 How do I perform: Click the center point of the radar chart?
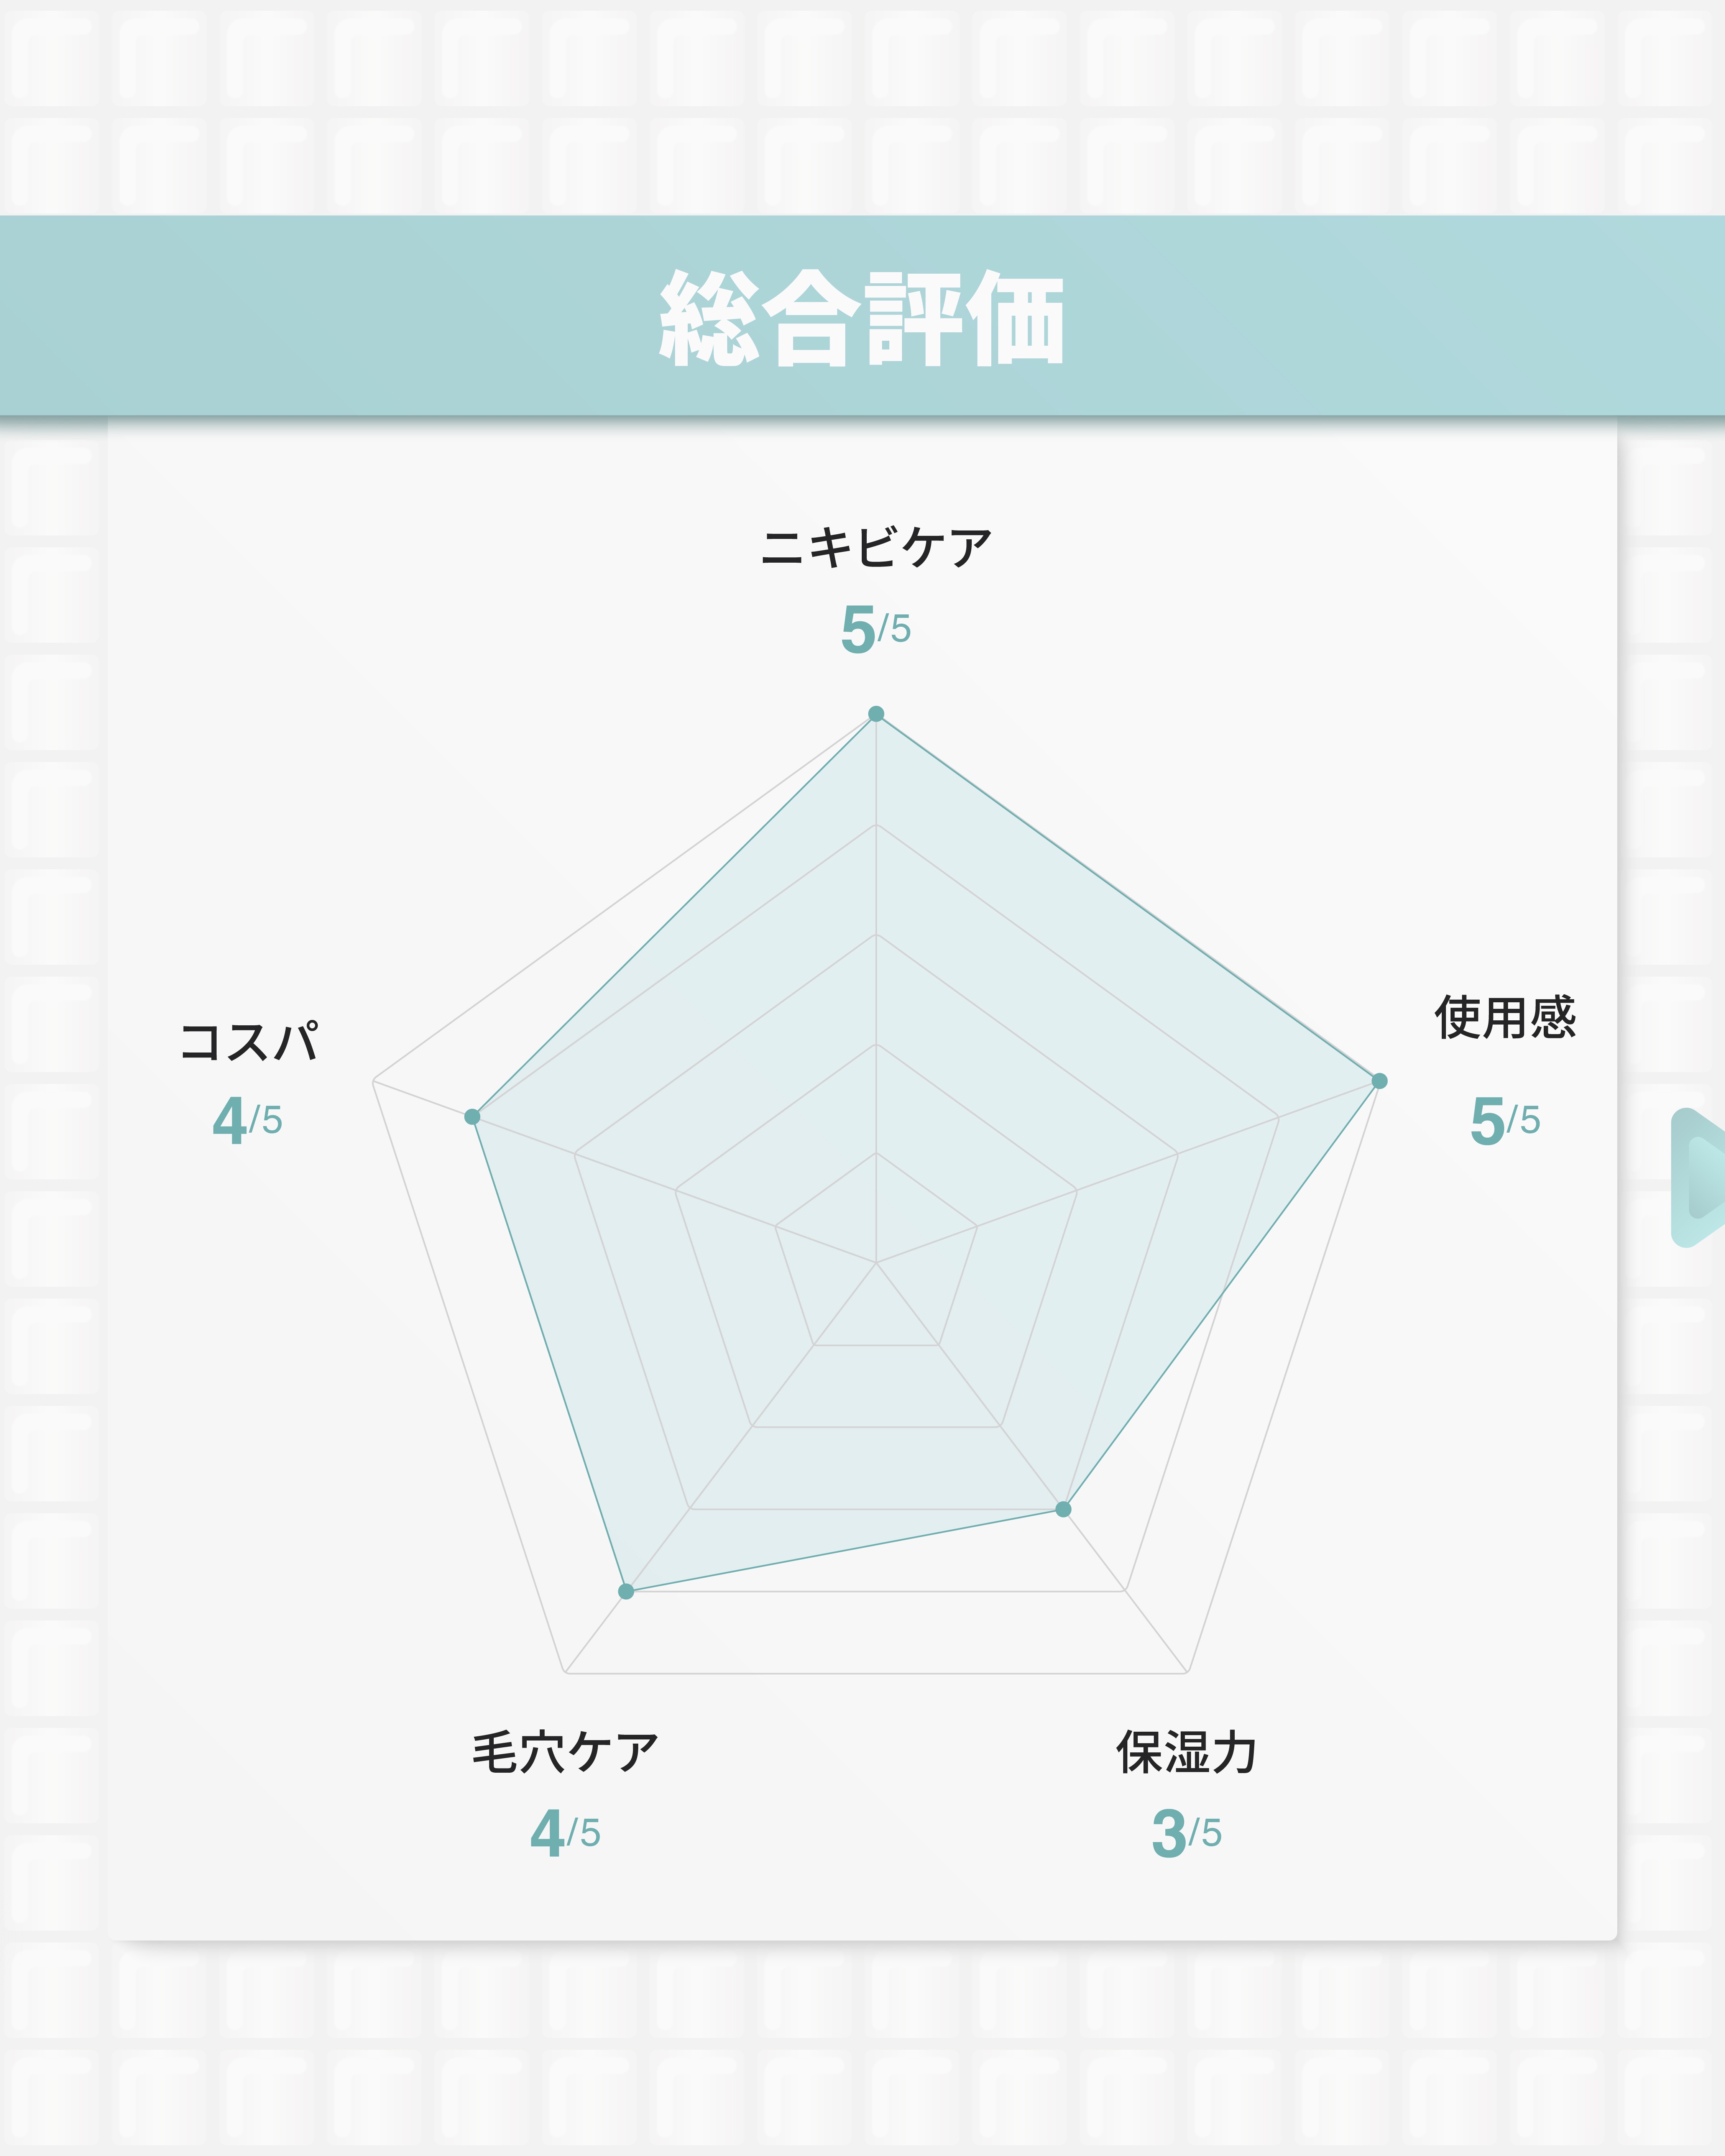click(876, 1263)
